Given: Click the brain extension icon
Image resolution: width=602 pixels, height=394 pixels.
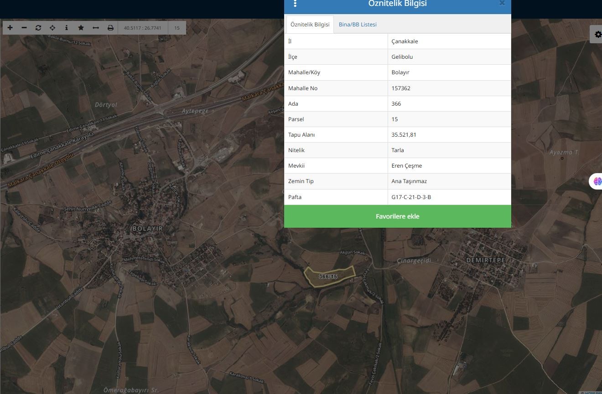Looking at the screenshot, I should (x=597, y=181).
